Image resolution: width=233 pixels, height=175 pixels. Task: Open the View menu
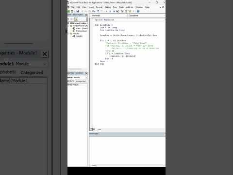tap(84, 7)
